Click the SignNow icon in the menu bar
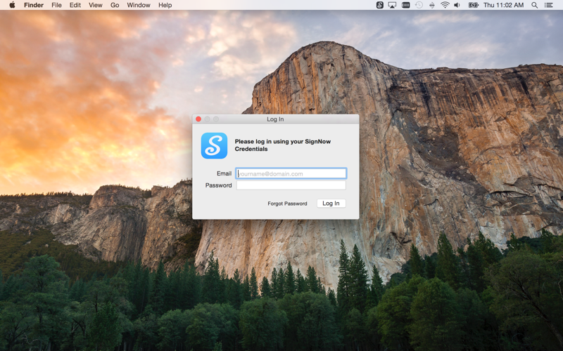The image size is (563, 351). [380, 5]
